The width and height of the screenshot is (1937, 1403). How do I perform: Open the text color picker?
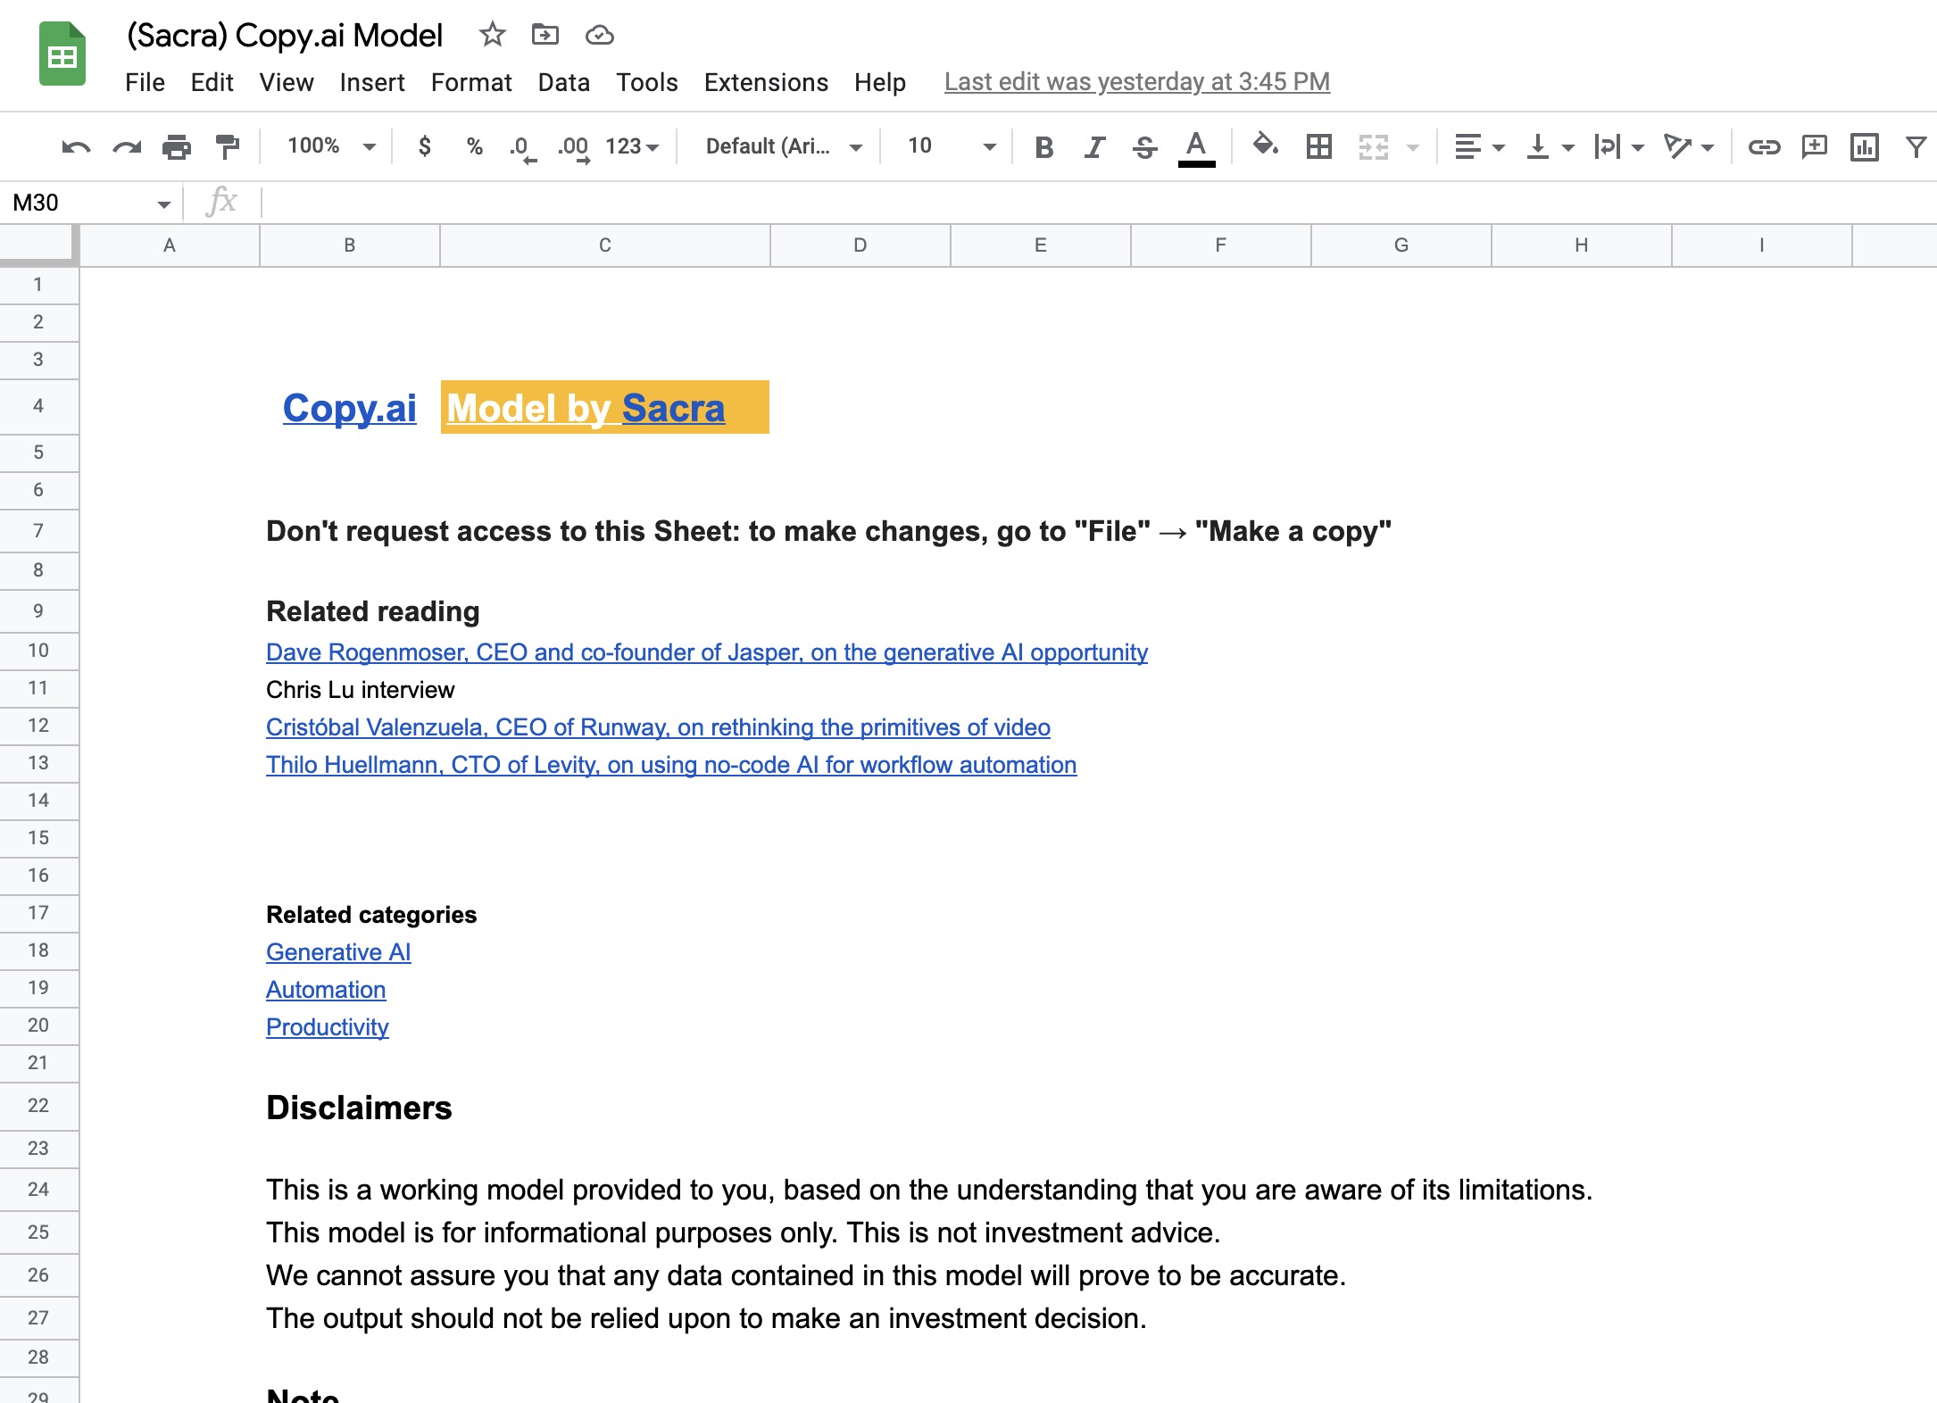point(1196,147)
